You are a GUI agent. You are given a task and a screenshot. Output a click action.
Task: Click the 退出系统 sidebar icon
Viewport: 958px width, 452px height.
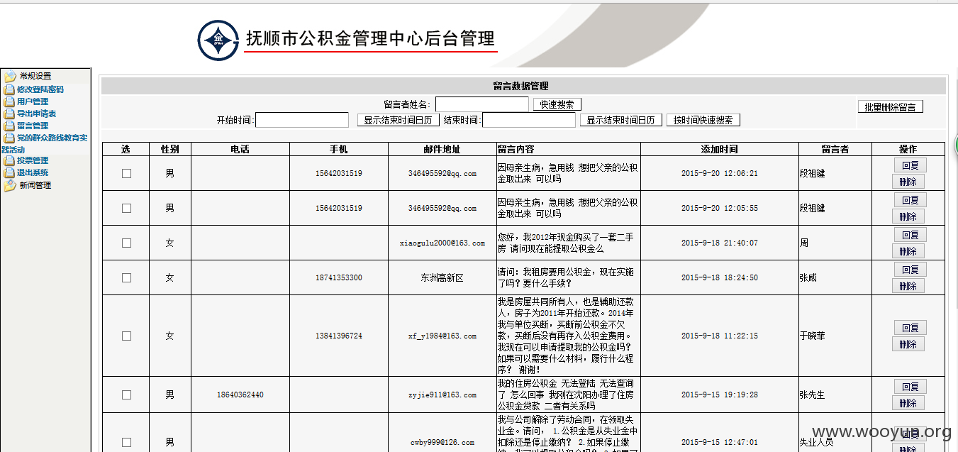[x=9, y=172]
